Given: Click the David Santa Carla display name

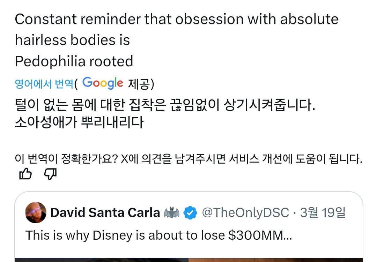Looking at the screenshot, I should point(105,212).
